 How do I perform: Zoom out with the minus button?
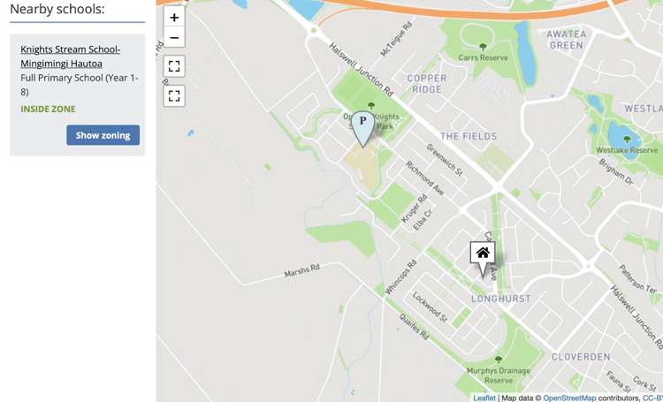point(174,37)
